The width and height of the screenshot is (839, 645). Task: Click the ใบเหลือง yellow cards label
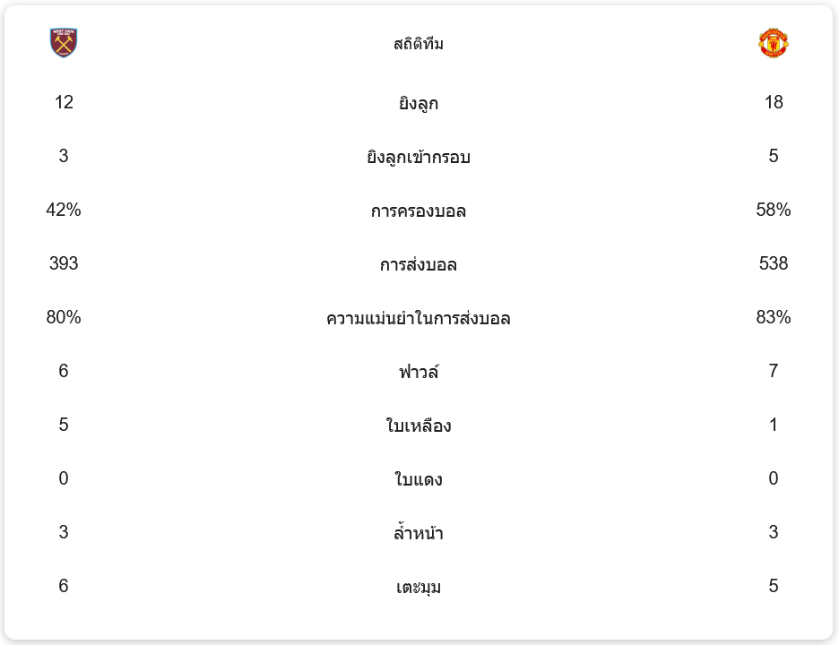coord(419,426)
